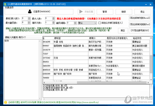Viewport: 155px width, 106px height.
Task: Select row with number 1618279
Action: (x=96, y=50)
